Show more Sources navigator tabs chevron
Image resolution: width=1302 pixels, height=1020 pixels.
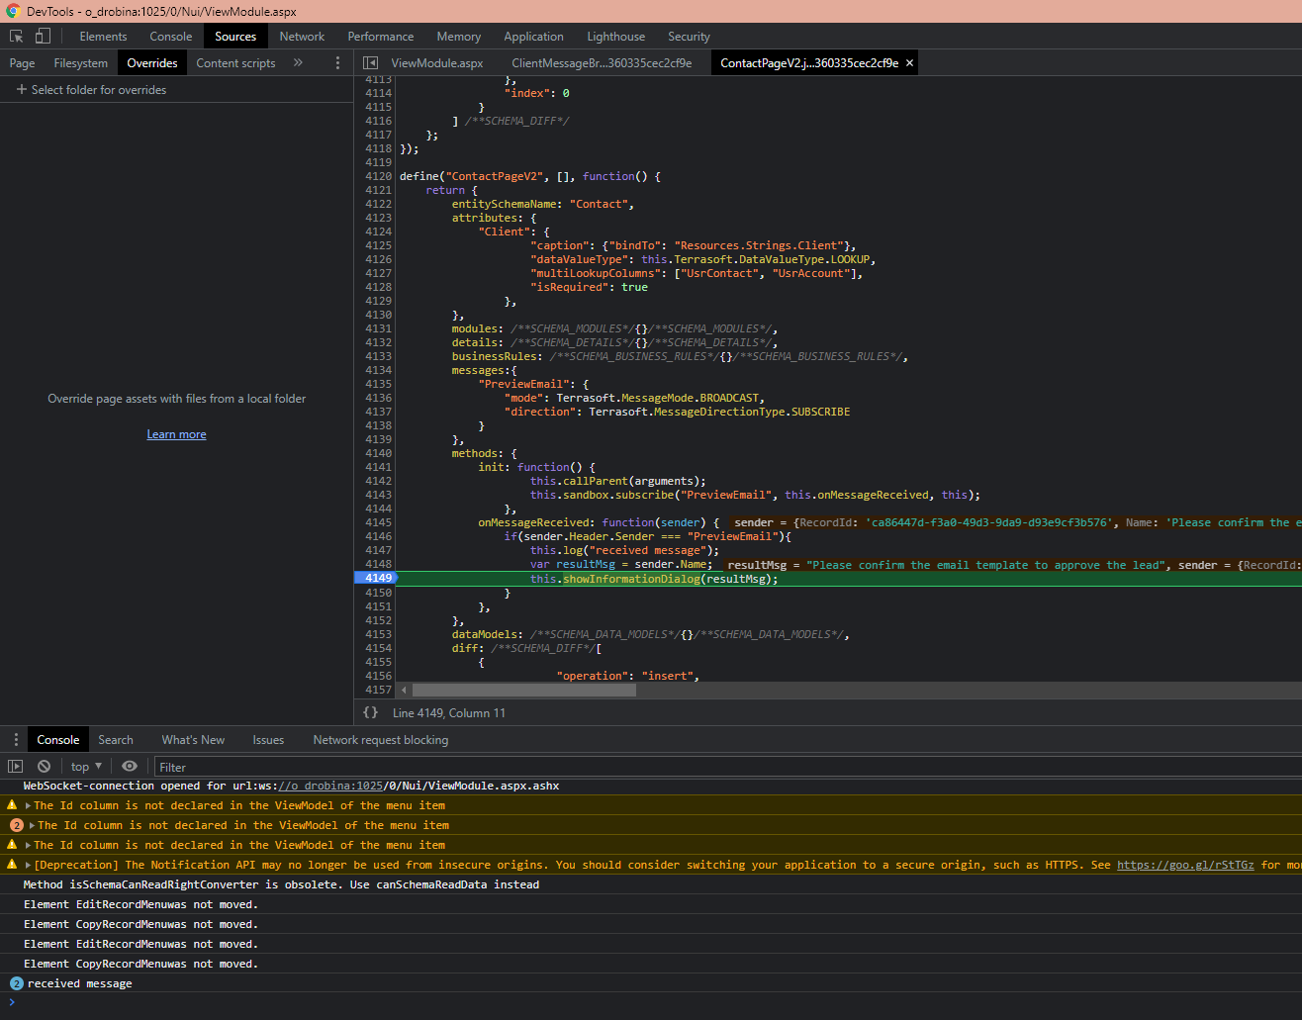(x=298, y=63)
